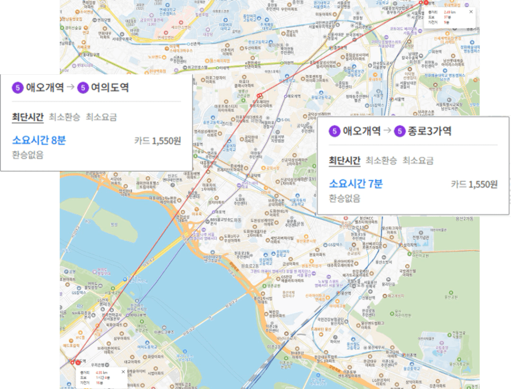Select 최단시간 tab in 종로3가역 card

pos(344,160)
